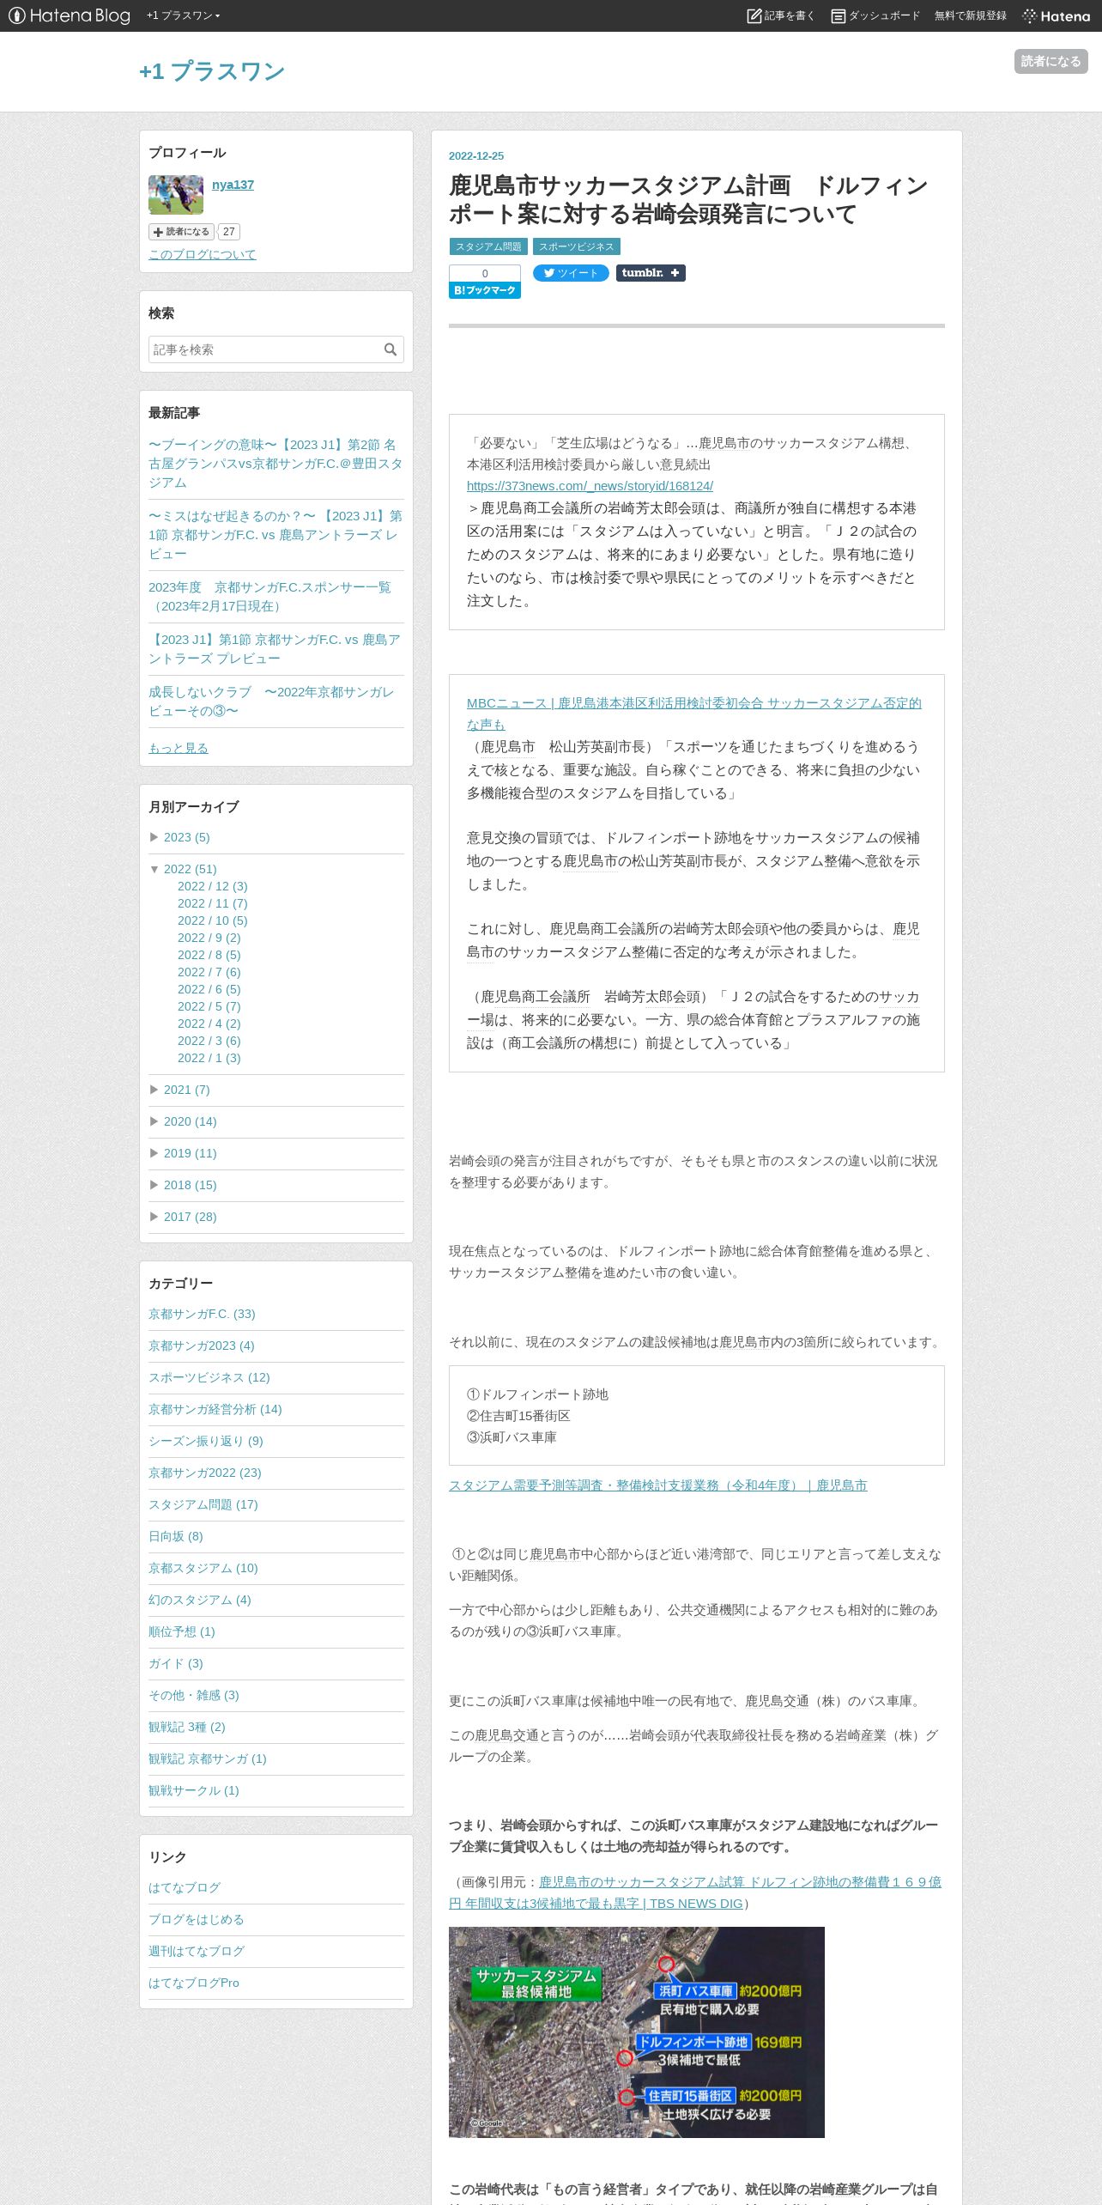
Task: Open the +1 プラスワン blog title
Action: [x=212, y=71]
